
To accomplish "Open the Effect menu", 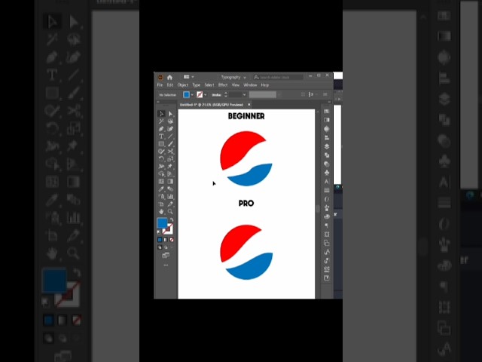I will (223, 85).
